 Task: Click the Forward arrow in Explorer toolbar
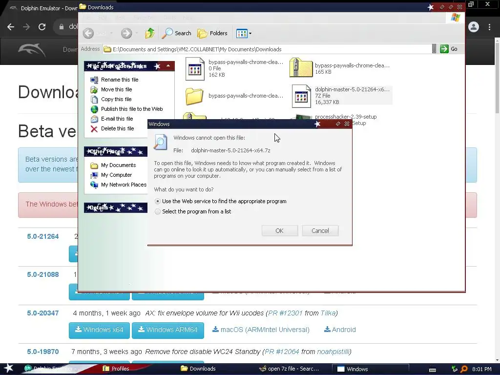click(x=126, y=33)
